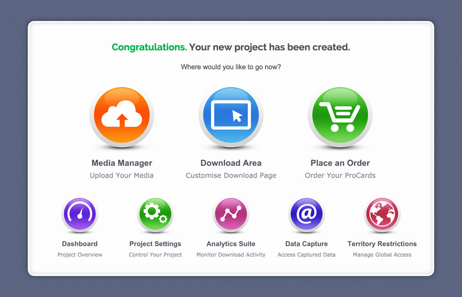
Task: Click the green gears Project Settings icon
Action: (155, 215)
